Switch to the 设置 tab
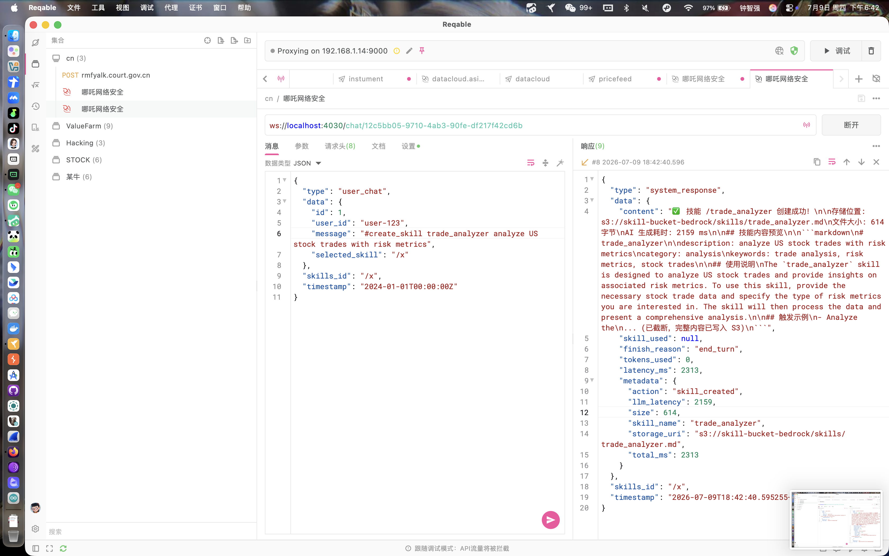 click(x=410, y=146)
